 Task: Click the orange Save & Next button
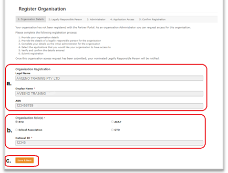coord(24,160)
